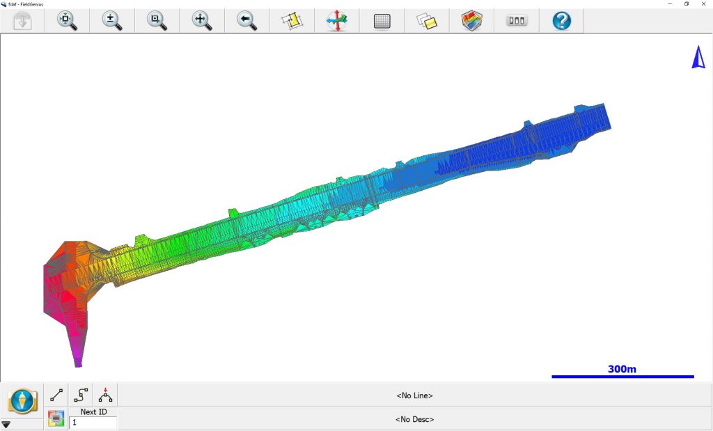Image resolution: width=713 pixels, height=431 pixels.
Task: Click the zoom in/out magnifier icon
Action: 112,21
